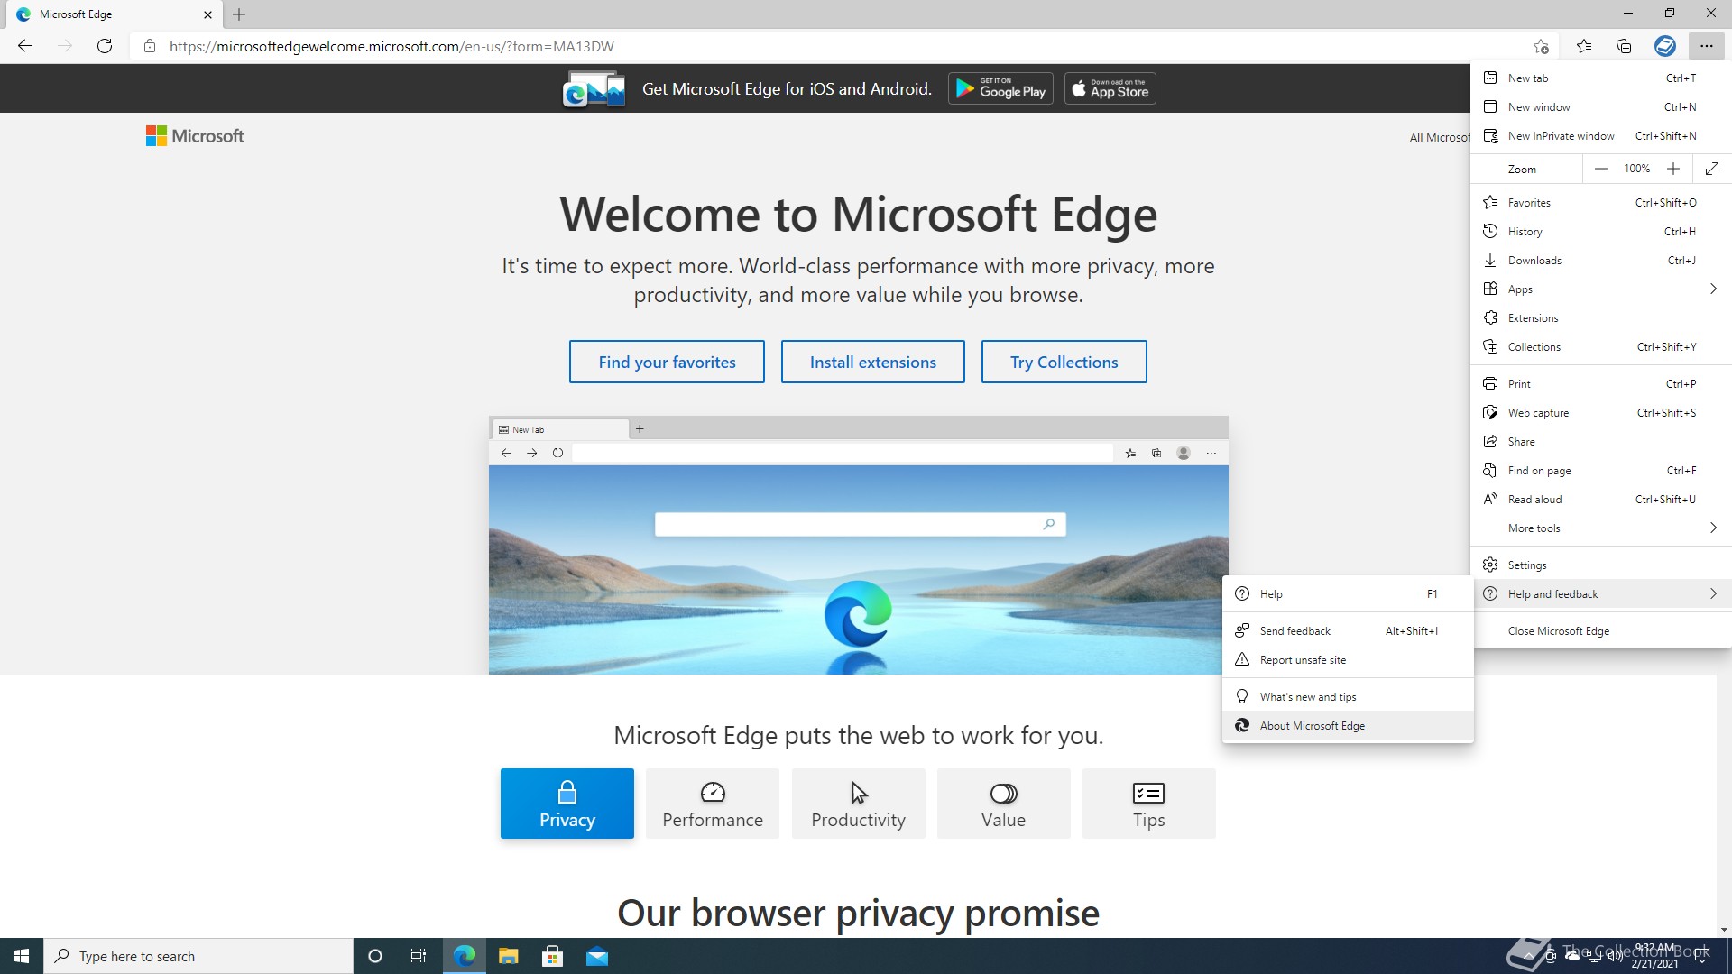Screen dimensions: 1732x974
Task: Expand the More tools submenu
Action: point(1601,528)
